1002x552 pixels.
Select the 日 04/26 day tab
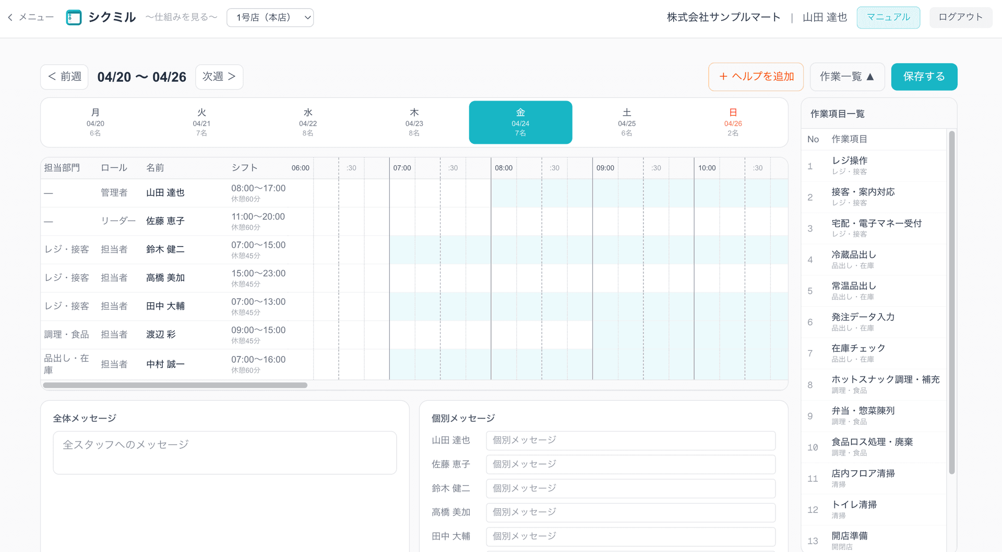coord(733,122)
